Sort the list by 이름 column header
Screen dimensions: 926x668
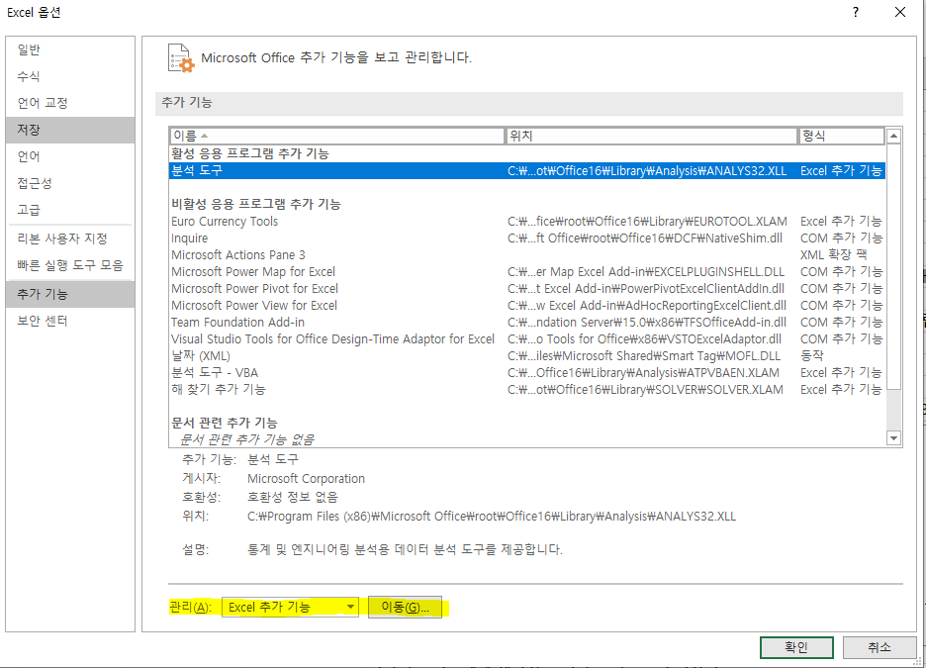[337, 136]
